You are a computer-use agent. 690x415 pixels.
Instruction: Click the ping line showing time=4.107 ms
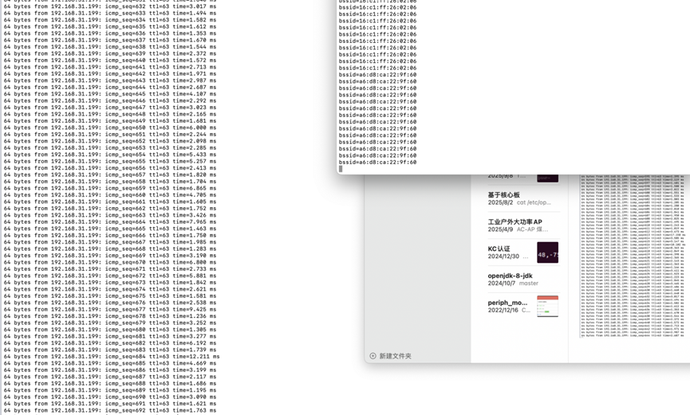pos(110,94)
